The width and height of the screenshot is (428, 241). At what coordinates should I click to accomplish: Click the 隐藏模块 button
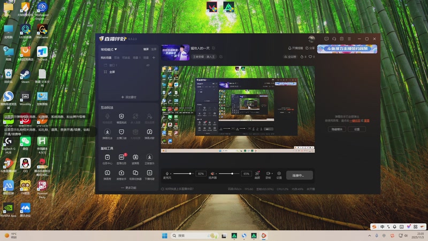tap(337, 129)
